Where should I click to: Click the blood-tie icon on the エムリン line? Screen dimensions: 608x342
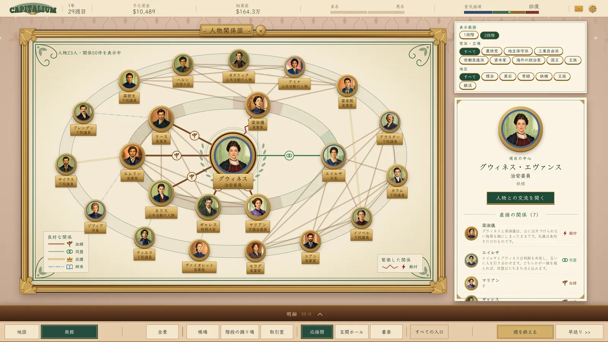point(176,155)
